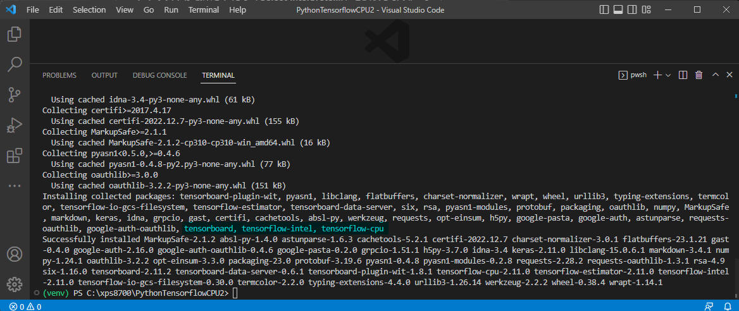739x311 pixels.
Task: Show additional views ellipsis in activity bar
Action: coord(15,186)
